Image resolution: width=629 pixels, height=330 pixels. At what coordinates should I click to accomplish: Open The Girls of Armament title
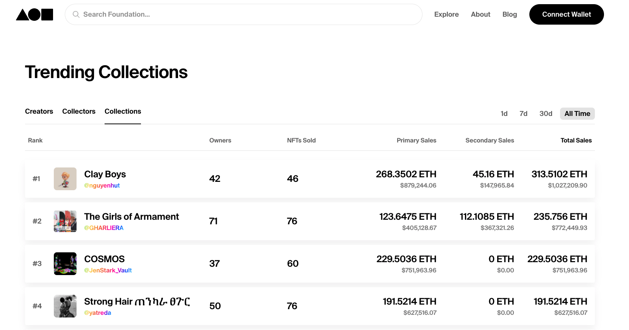(x=131, y=217)
